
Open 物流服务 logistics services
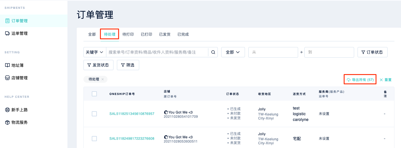point(19,122)
